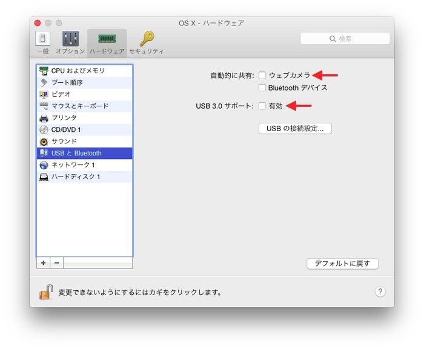This screenshot has width=424, height=350.
Task: Click the サウンド speaker icon
Action: pyautogui.click(x=44, y=141)
